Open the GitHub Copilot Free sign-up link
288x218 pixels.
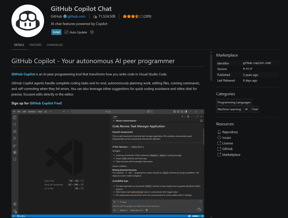tap(45, 103)
